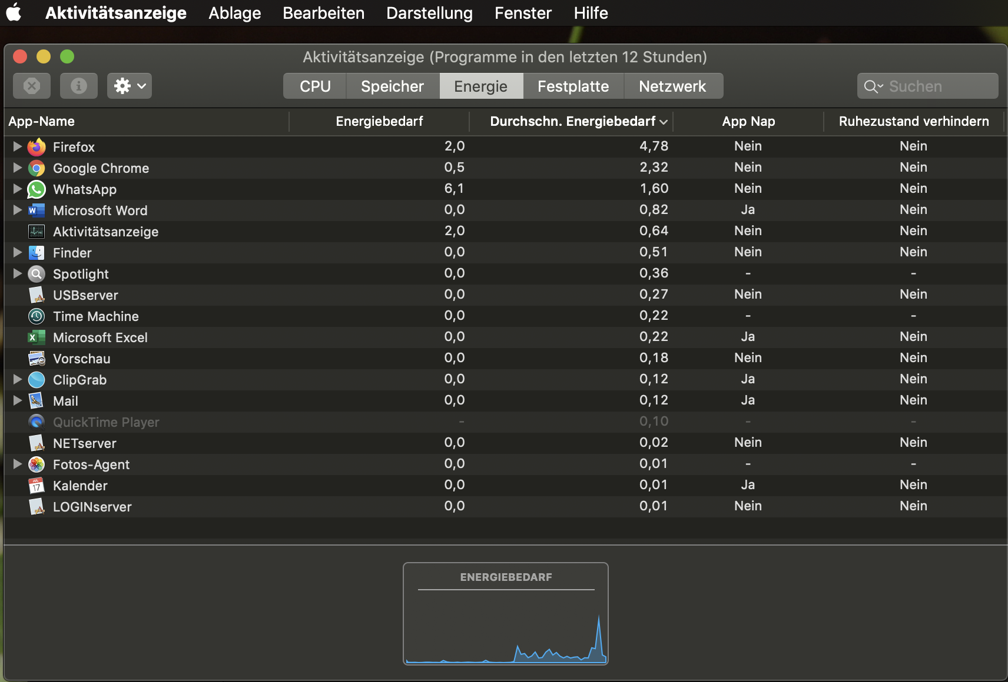Open the Fenster menu
This screenshot has height=682, width=1008.
click(523, 13)
